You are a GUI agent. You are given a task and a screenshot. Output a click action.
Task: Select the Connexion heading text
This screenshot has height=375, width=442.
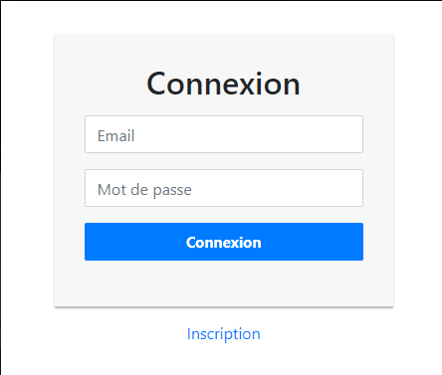coord(223,84)
